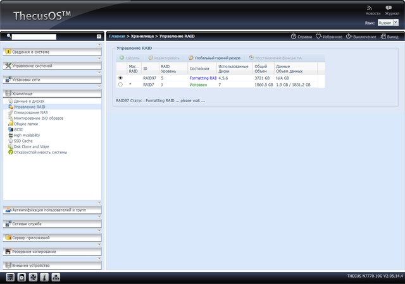Open Disk Clone and Wipe item
The height and width of the screenshot is (284, 405).
[31, 146]
